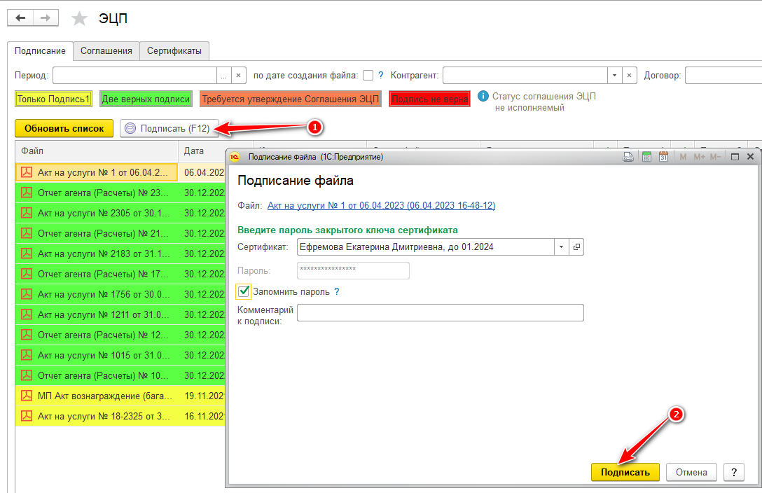The image size is (762, 493).
Task: Open the Контрагент dropdown arrow
Action: pos(614,76)
